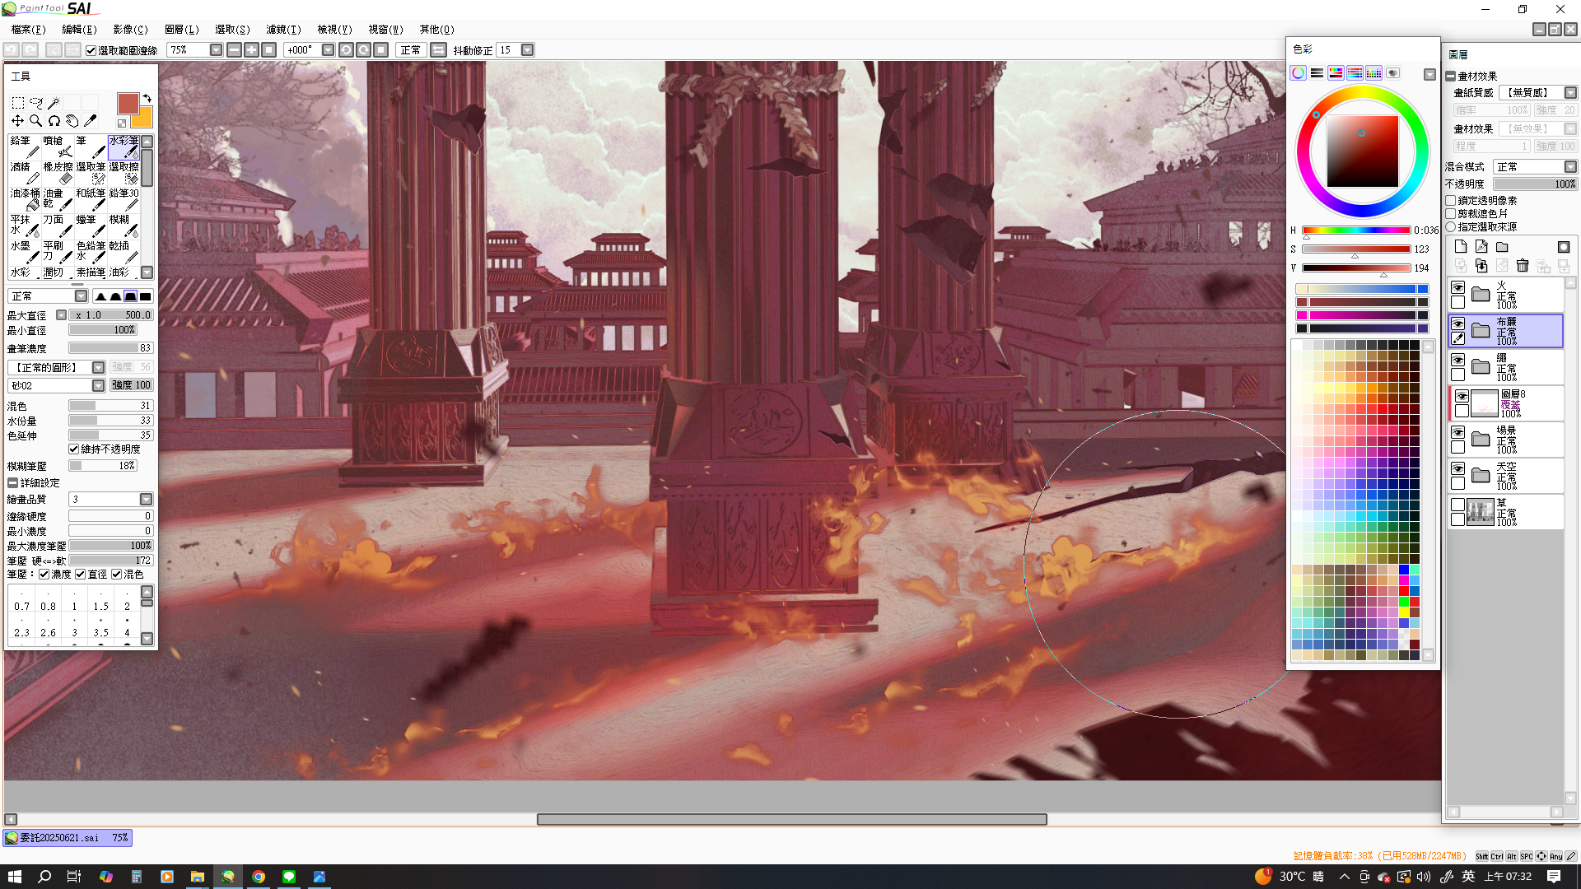
Task: Open brush blend mode 正常 dropdown
Action: [81, 296]
